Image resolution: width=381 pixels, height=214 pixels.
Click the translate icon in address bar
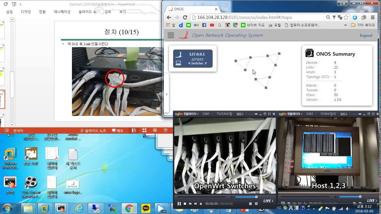click(340, 18)
